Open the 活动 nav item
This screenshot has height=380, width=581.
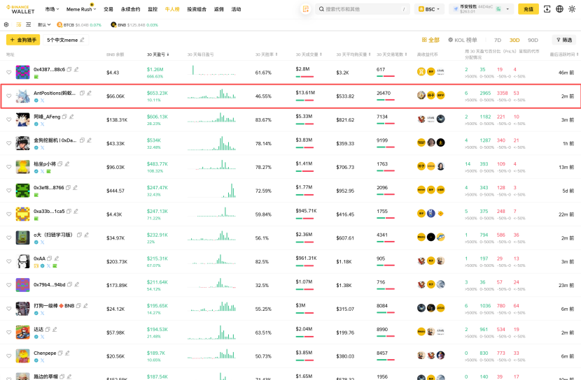tap(236, 9)
